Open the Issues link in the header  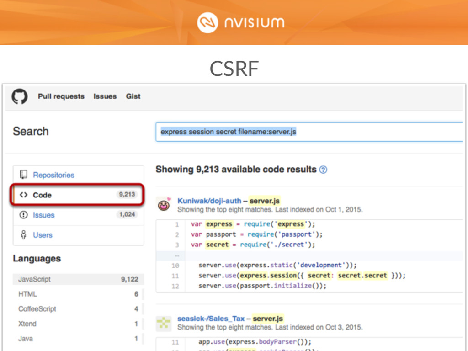click(105, 96)
